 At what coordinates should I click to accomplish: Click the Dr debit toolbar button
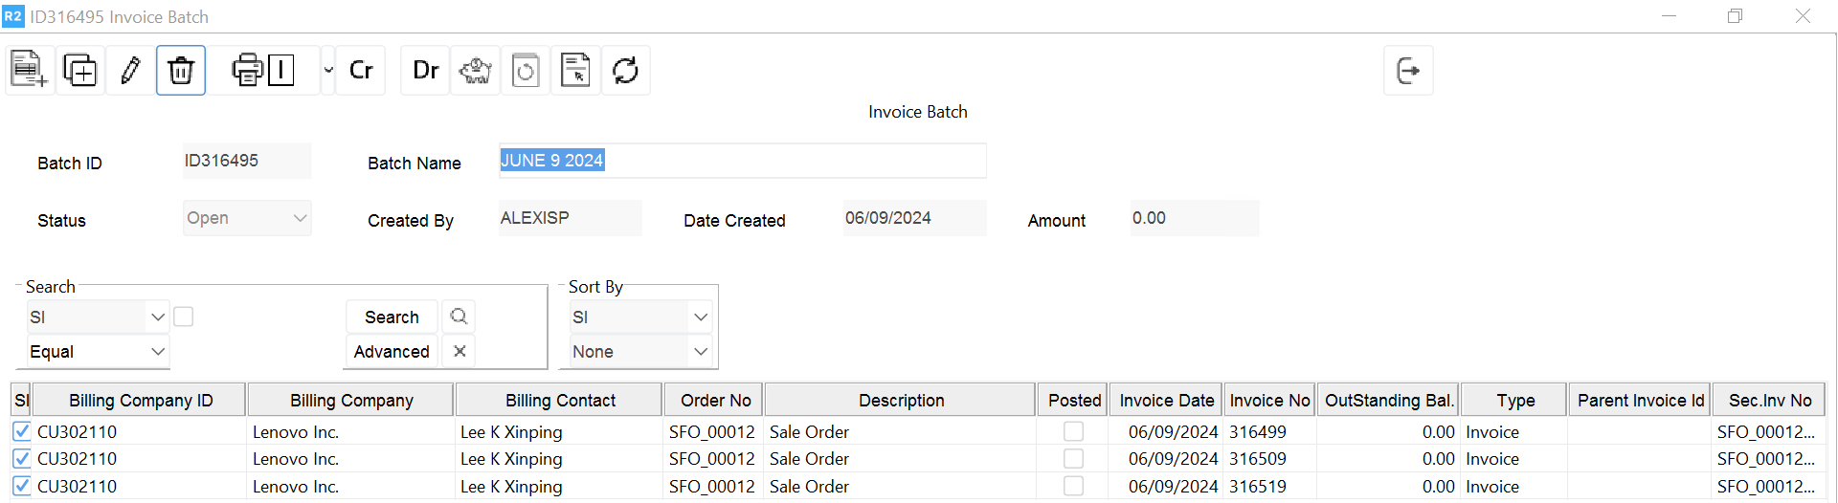click(x=425, y=70)
